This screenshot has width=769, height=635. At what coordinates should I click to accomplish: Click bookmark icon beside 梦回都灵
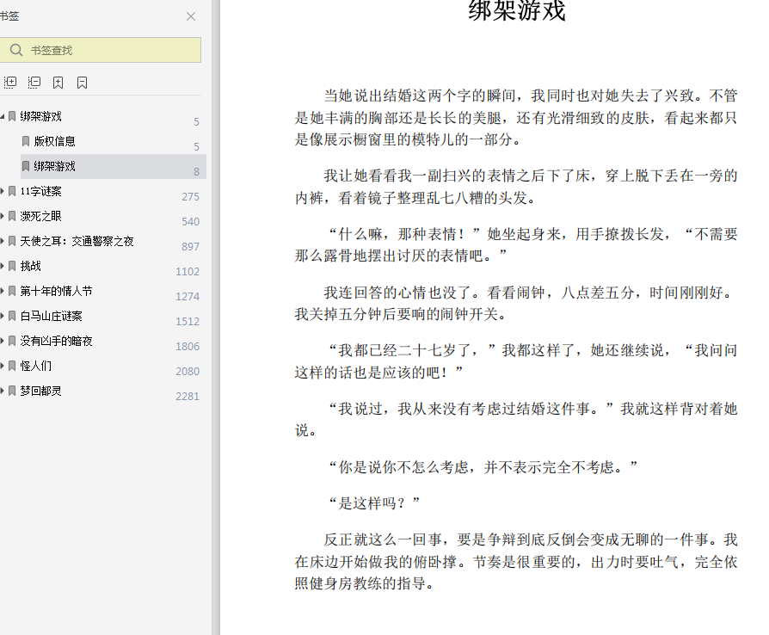pyautogui.click(x=12, y=391)
